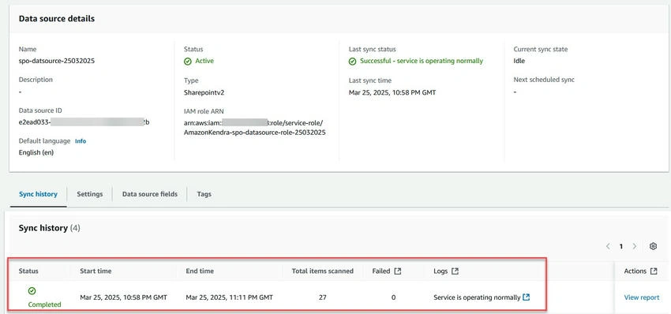This screenshot has height=314, width=671.
Task: Open the View report link
Action: click(642, 297)
